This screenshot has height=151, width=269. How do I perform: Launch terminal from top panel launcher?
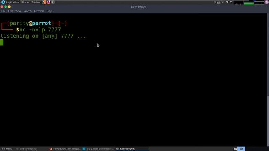pos(53,2)
